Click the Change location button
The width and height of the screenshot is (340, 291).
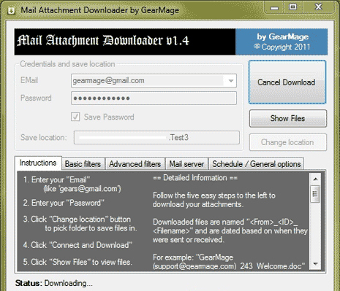(x=288, y=142)
